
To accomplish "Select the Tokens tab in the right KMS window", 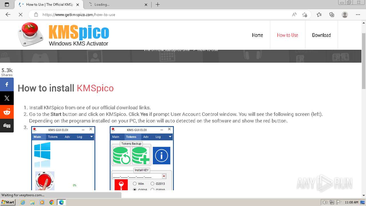I will [x=131, y=137].
